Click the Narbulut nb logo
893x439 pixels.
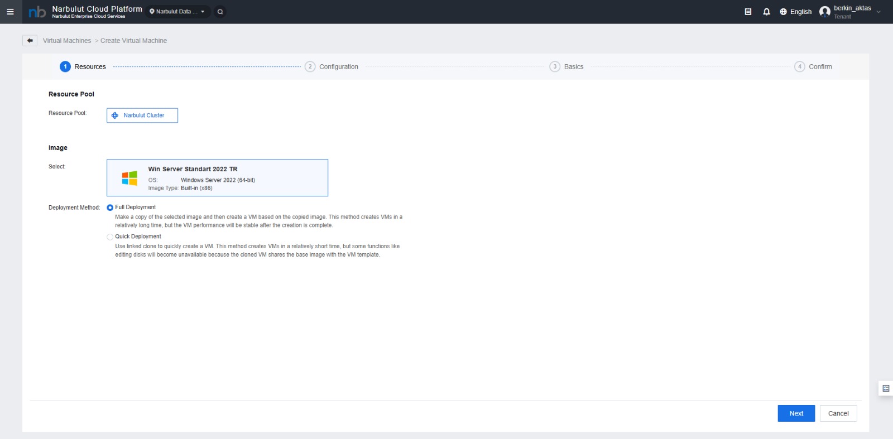click(x=37, y=12)
